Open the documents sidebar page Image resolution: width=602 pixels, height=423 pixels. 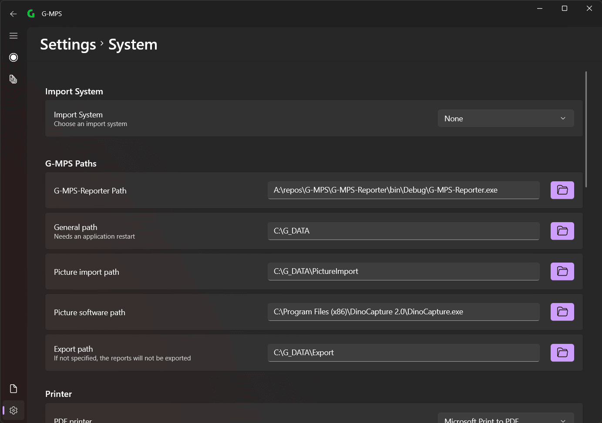(13, 79)
